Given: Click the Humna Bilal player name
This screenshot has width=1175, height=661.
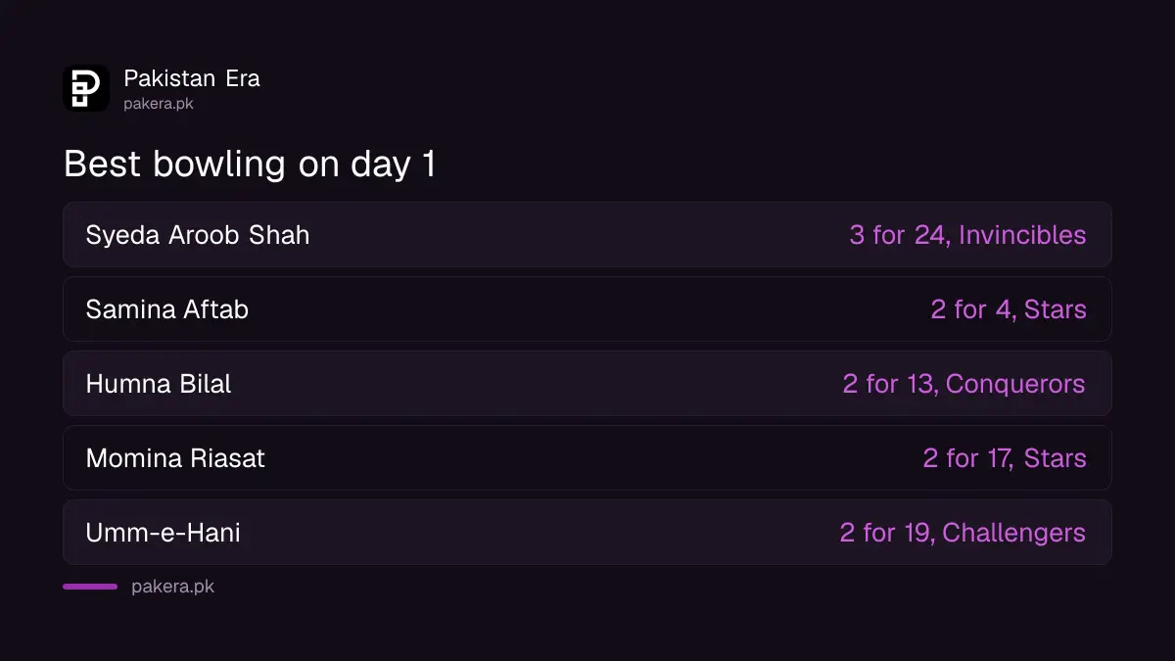Looking at the screenshot, I should point(159,384).
